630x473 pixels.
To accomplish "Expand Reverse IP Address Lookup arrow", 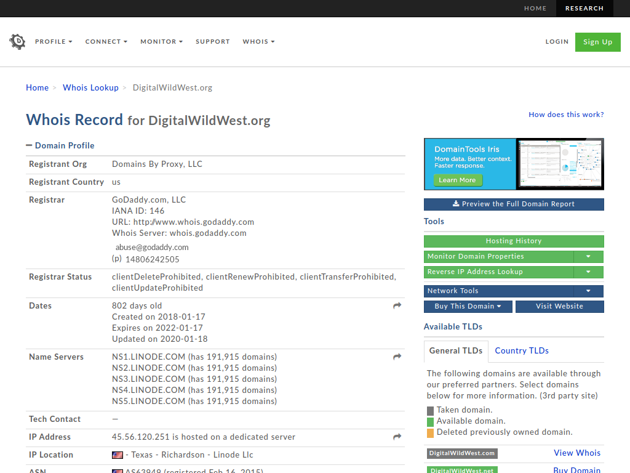I will coord(588,272).
